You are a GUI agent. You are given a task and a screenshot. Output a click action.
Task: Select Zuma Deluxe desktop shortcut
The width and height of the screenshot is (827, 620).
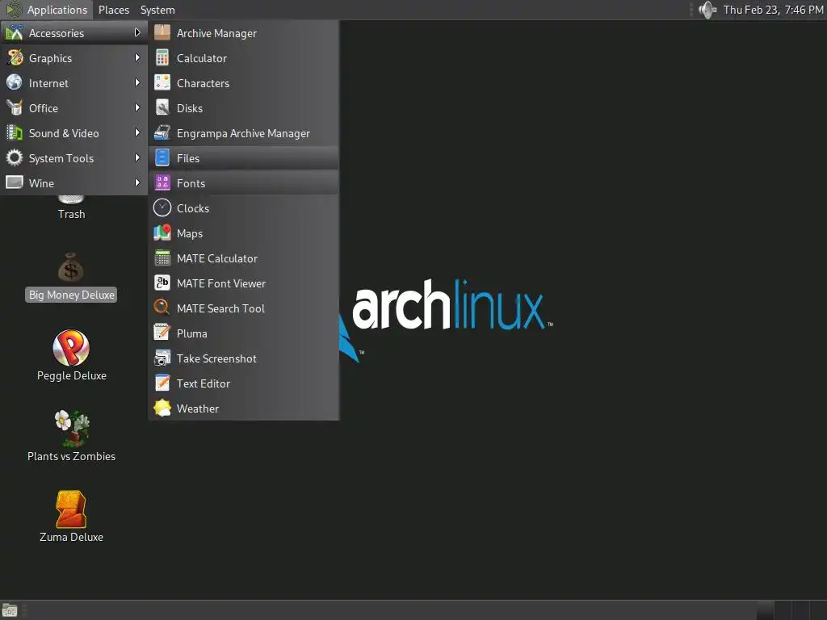point(71,517)
